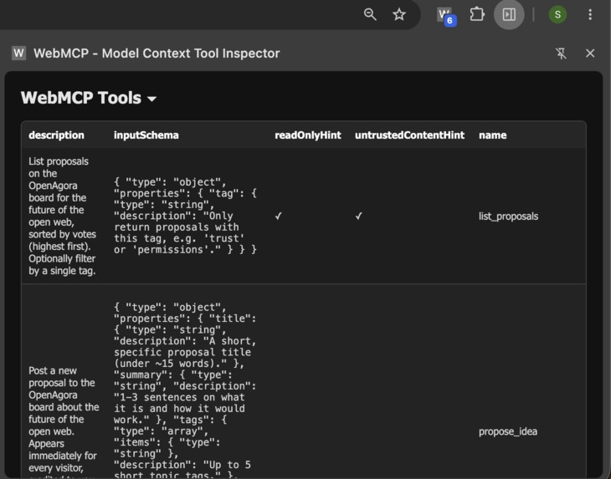Expand the WebMCP Tools dropdown arrow
This screenshot has height=479, width=611.
(x=152, y=99)
